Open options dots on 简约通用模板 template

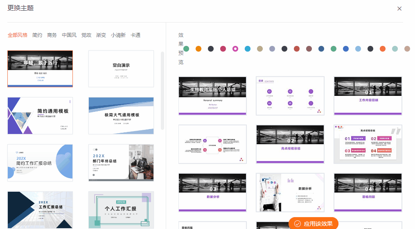70,102
